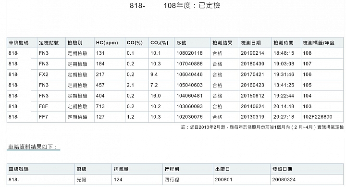Screen dimensions: 346x187
Task: Click test date 20190214
Action: (x=252, y=53)
